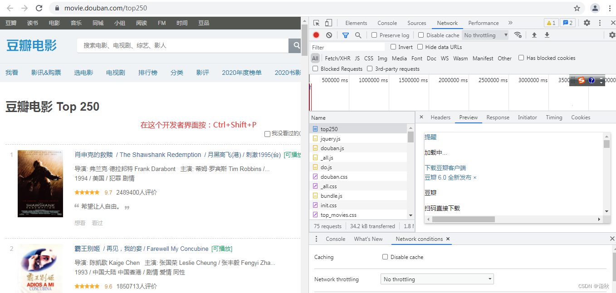The height and width of the screenshot is (293, 616).
Task: Open DevTools customize three-dot menu
Action: click(600, 23)
